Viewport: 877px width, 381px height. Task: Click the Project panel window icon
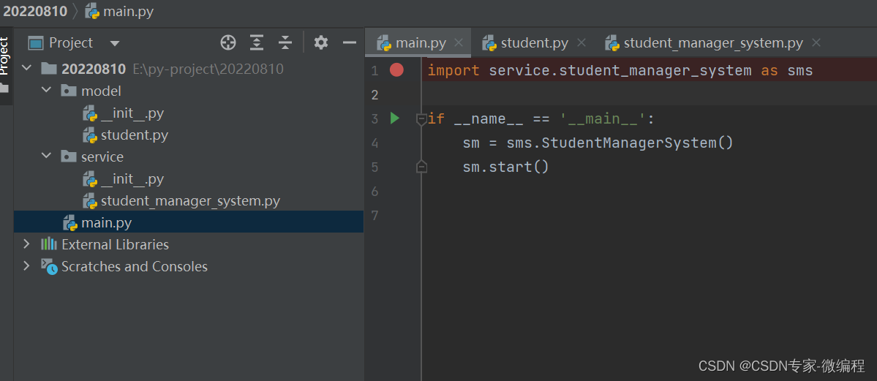coord(36,43)
